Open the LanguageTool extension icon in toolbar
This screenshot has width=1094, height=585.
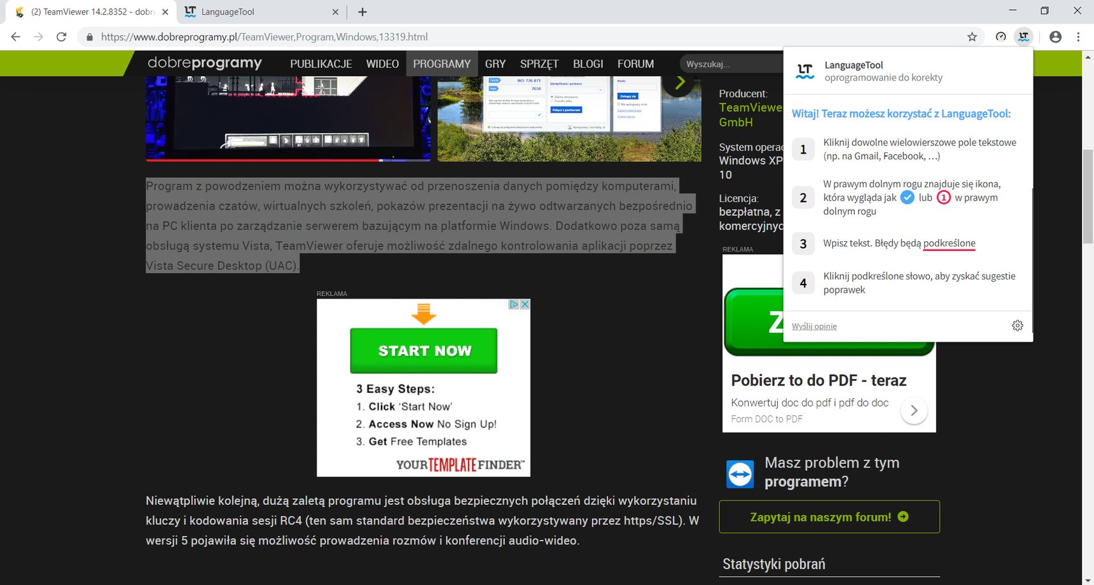point(1023,37)
